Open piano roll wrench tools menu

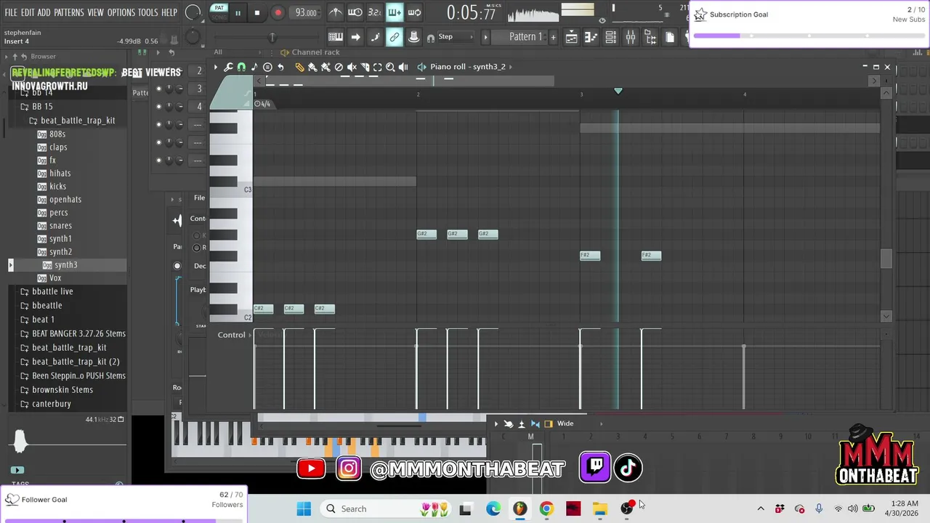(x=228, y=67)
